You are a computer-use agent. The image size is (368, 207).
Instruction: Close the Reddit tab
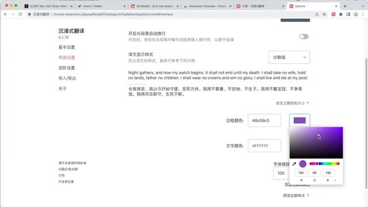[178, 6]
